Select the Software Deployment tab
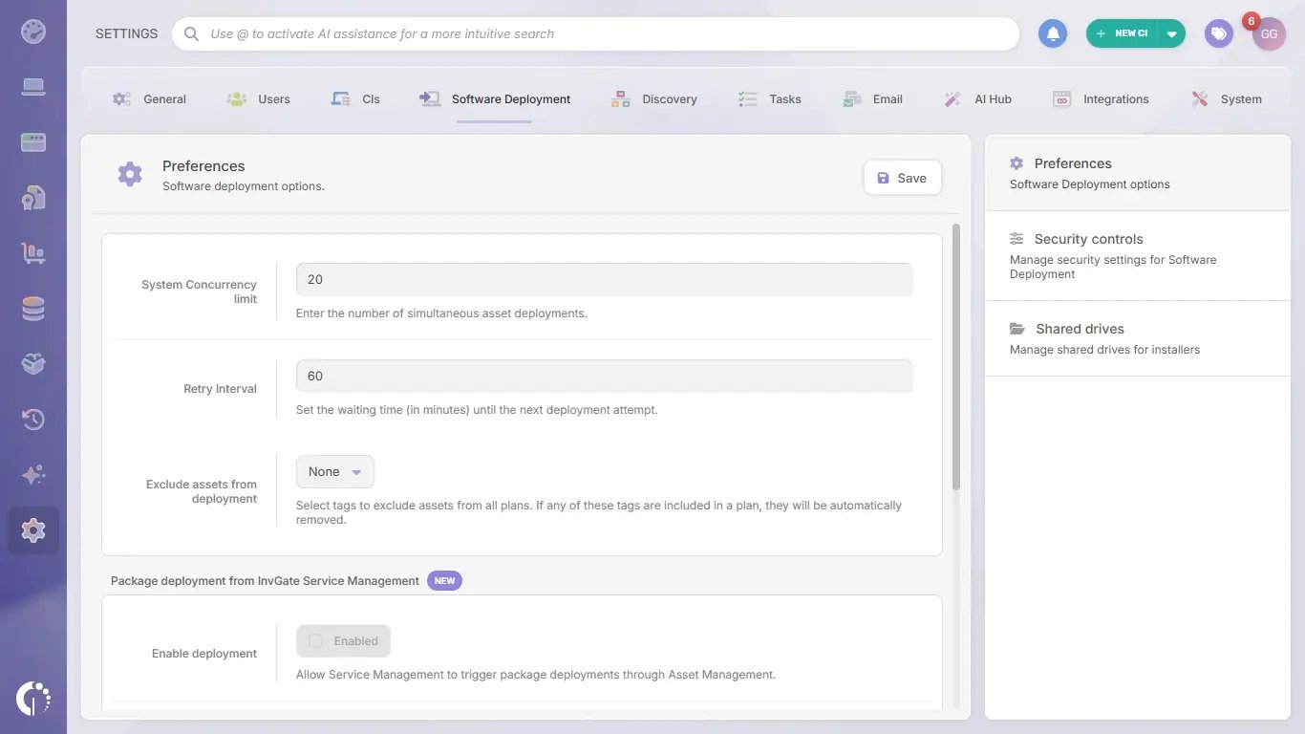Screen dimensions: 1305x734 (x=495, y=99)
